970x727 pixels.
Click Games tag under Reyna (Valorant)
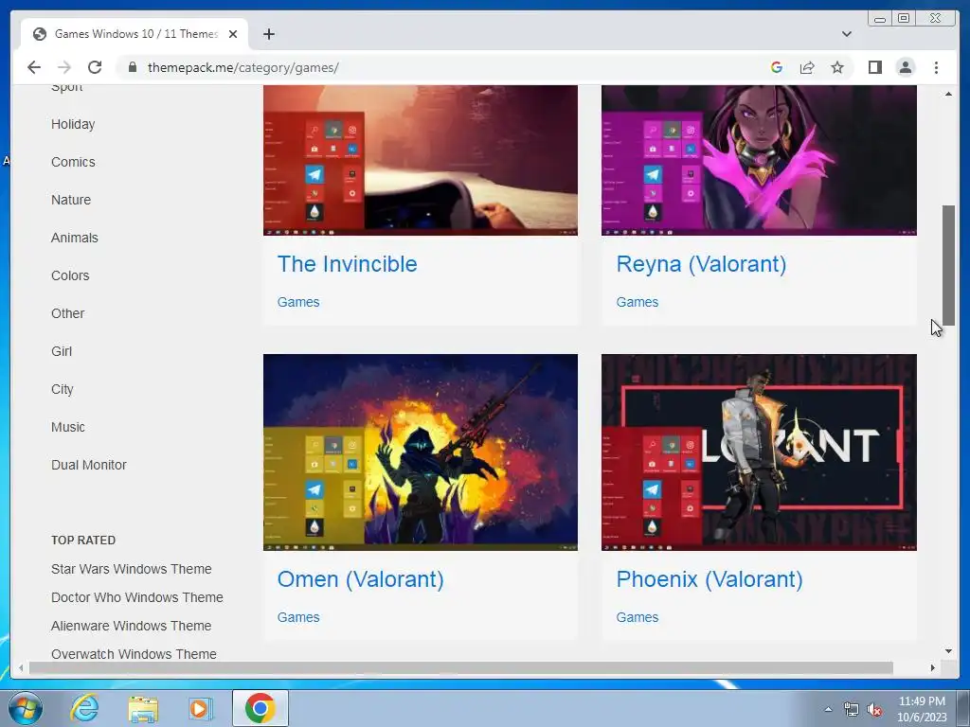pos(638,302)
